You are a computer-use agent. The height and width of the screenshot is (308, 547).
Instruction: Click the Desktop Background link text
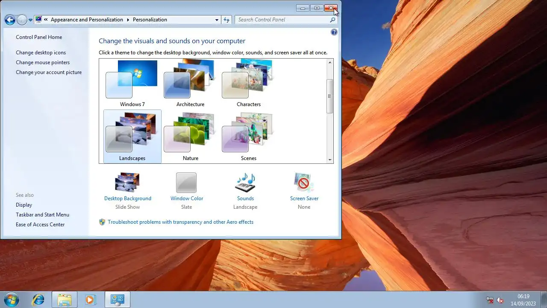pos(128,198)
